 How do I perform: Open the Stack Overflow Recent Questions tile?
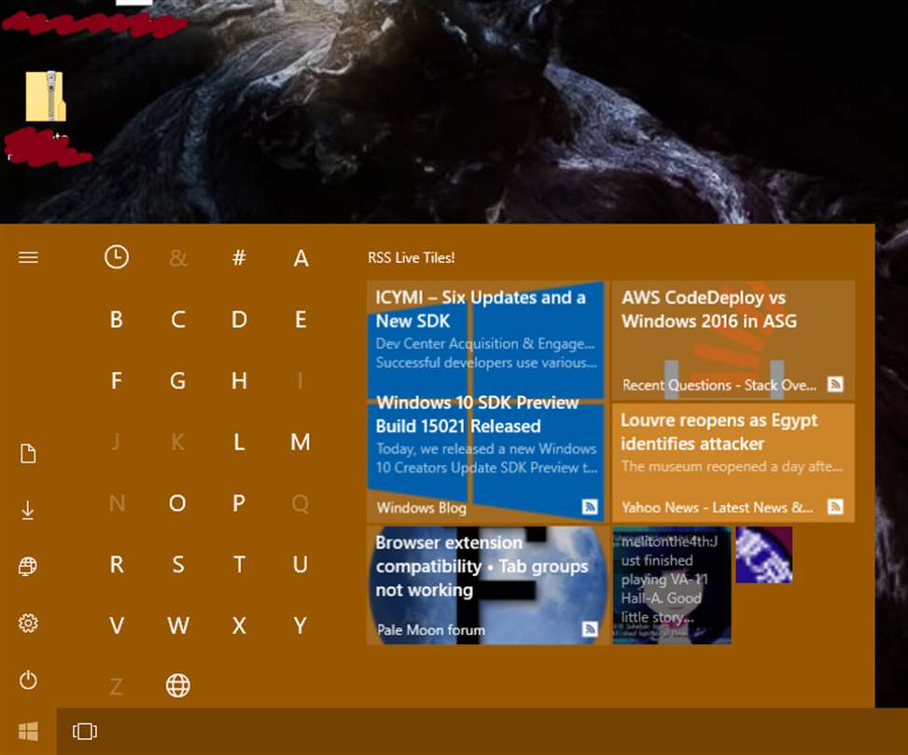click(733, 340)
